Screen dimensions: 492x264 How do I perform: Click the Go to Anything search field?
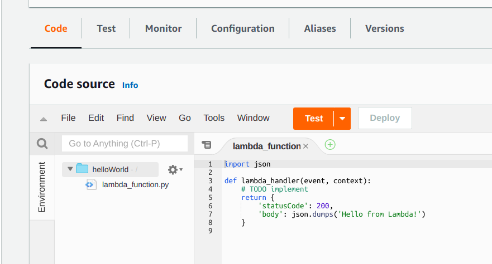click(x=125, y=144)
